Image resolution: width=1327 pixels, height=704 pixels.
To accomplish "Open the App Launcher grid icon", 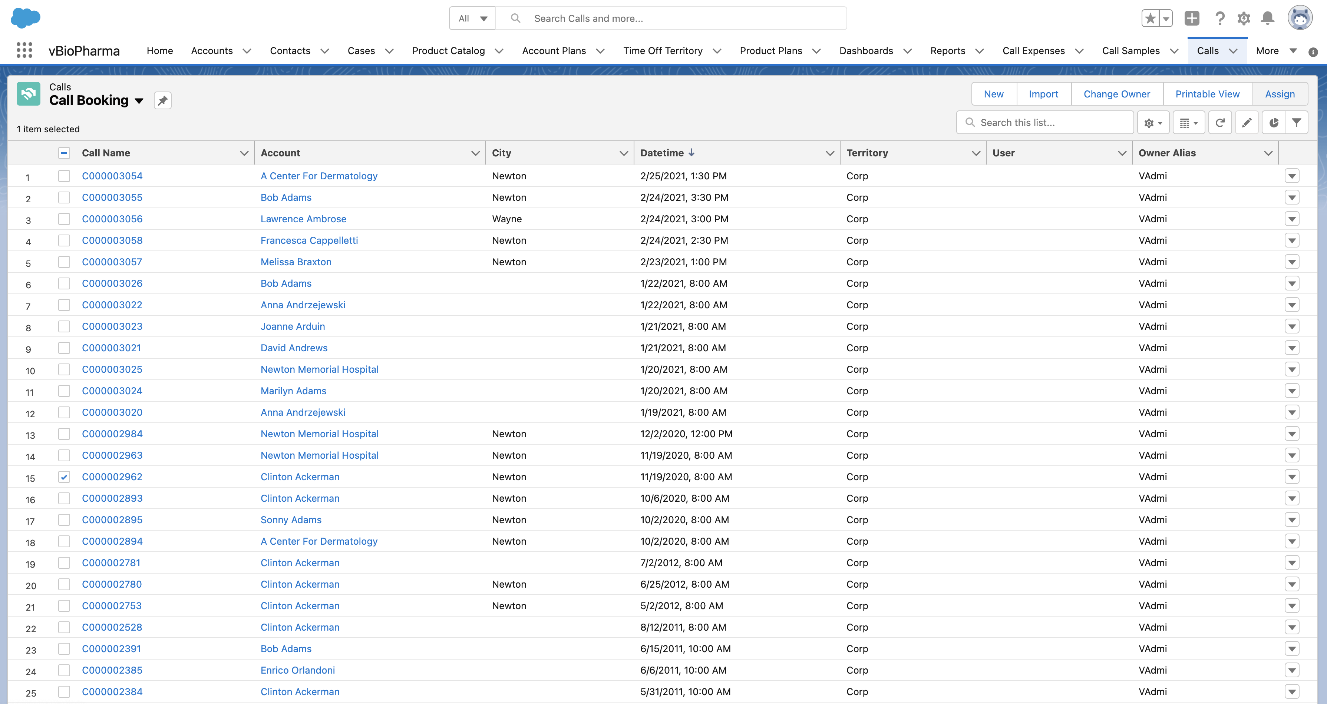I will point(24,50).
